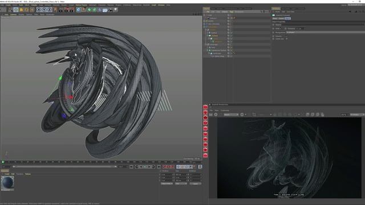This screenshot has width=365, height=205.
Task: Switch to the Basic tab in Attributes
Action: pos(275,18)
